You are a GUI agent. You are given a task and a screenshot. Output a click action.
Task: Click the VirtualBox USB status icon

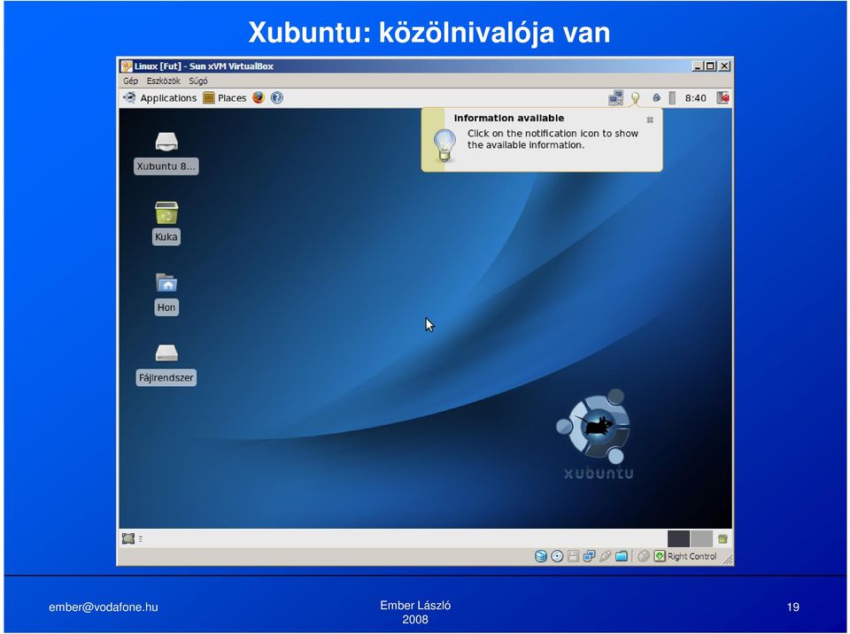coord(606,556)
